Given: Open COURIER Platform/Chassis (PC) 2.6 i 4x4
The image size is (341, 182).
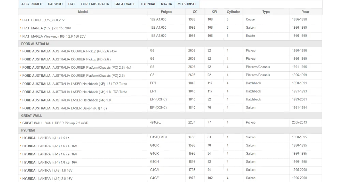Looking at the screenshot, I should coord(77,68).
